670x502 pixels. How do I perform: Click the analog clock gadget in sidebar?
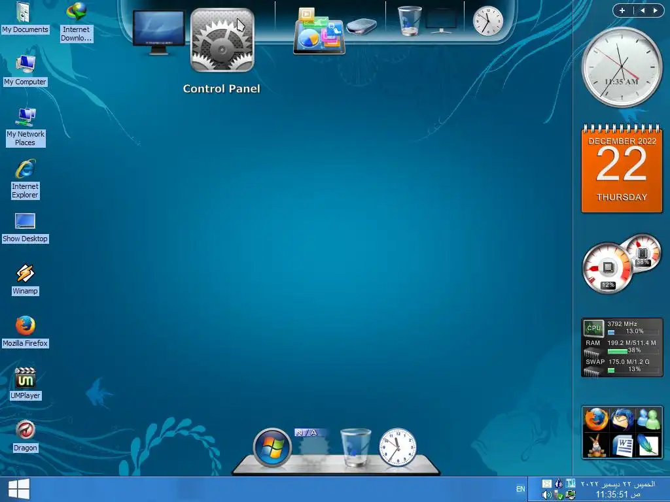[x=622, y=67]
